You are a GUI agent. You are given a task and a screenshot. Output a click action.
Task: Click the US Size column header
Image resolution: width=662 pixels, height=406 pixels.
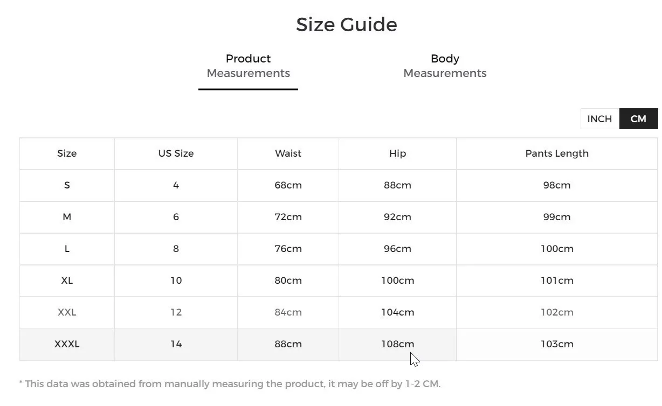[x=176, y=153]
